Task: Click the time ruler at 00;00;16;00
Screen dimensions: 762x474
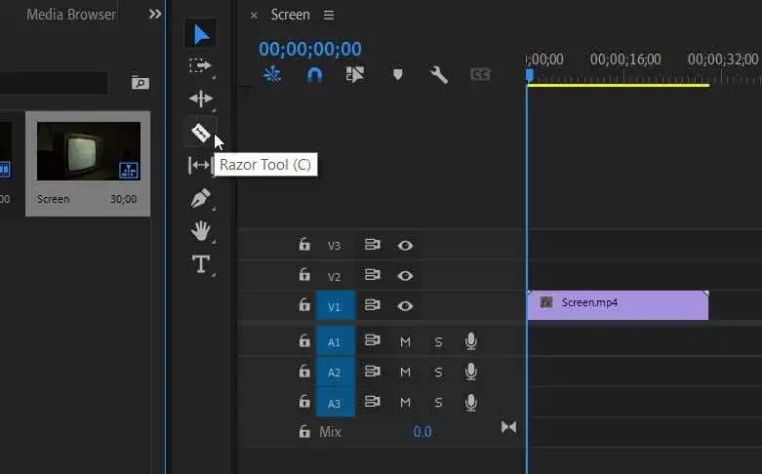Action: pos(625,59)
